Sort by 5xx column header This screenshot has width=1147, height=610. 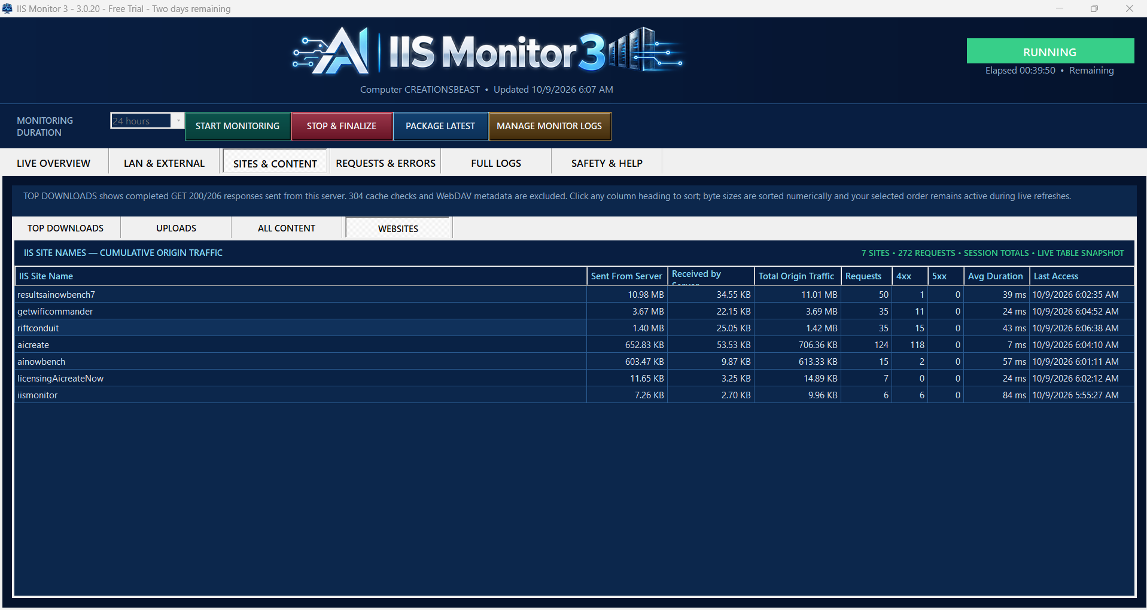[x=945, y=276]
